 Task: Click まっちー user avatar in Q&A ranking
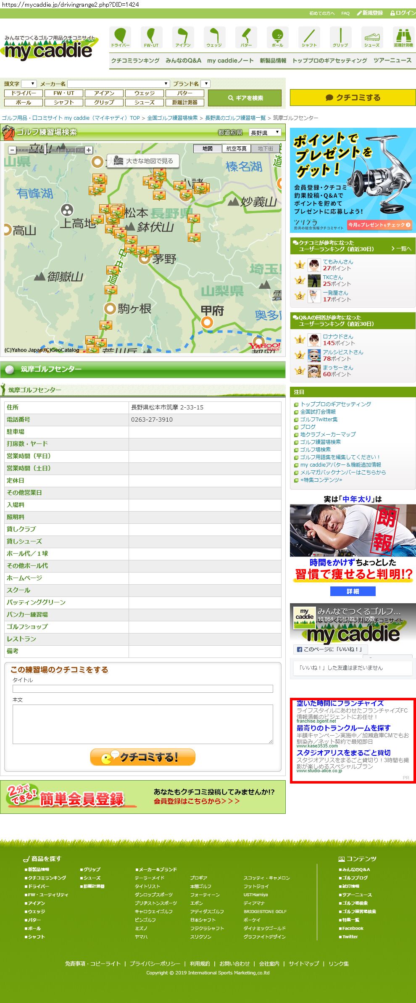(314, 371)
